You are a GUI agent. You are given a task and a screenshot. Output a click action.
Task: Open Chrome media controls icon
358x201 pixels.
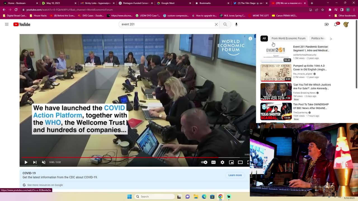tap(336, 10)
